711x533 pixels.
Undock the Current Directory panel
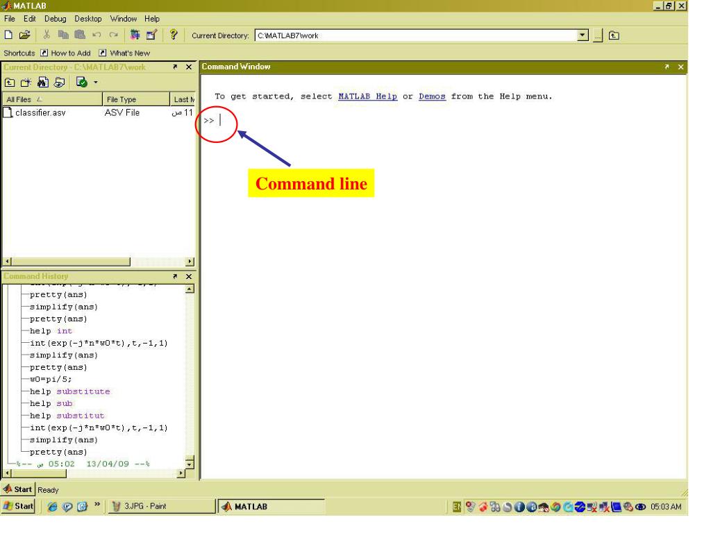tap(175, 67)
